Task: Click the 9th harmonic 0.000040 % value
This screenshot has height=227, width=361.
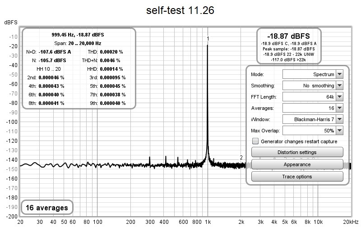Action: click(113, 103)
